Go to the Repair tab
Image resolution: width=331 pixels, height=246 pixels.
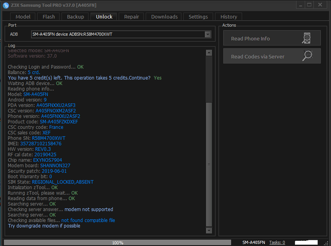131,17
